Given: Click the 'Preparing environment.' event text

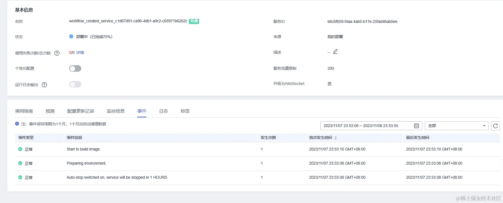Looking at the screenshot, I should point(86,163).
